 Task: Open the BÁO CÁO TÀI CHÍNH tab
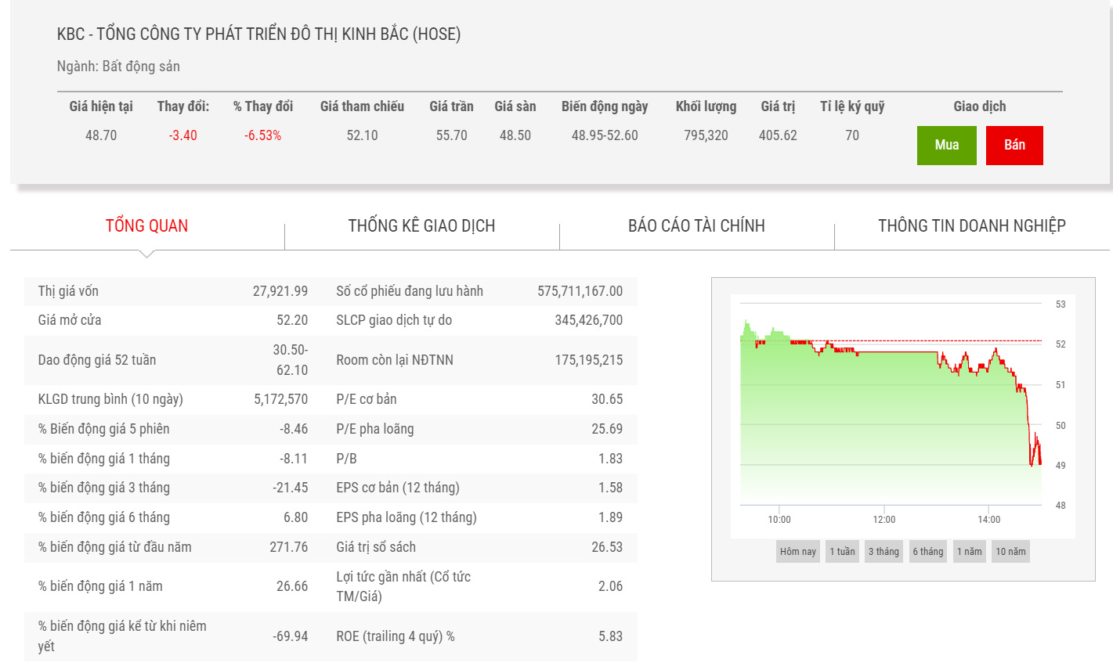[x=696, y=226]
